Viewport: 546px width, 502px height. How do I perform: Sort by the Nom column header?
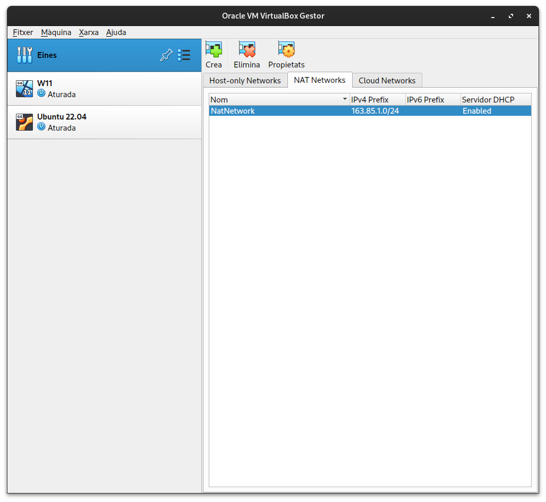(276, 100)
